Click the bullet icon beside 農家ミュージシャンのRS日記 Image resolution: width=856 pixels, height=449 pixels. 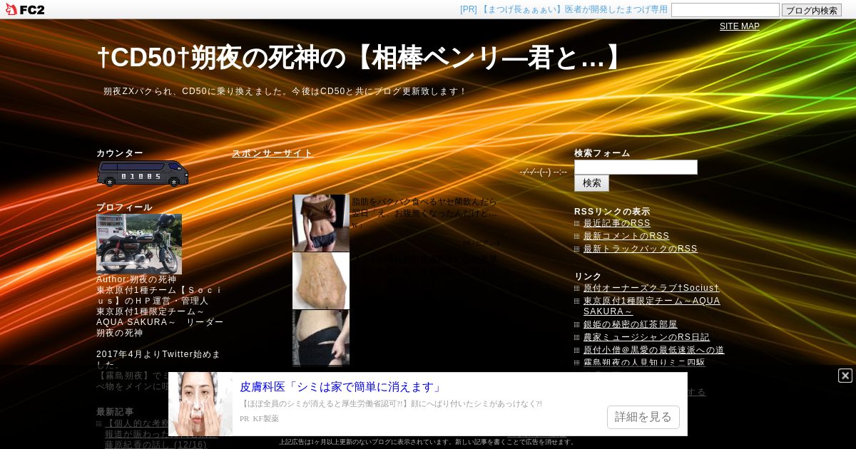click(x=577, y=338)
